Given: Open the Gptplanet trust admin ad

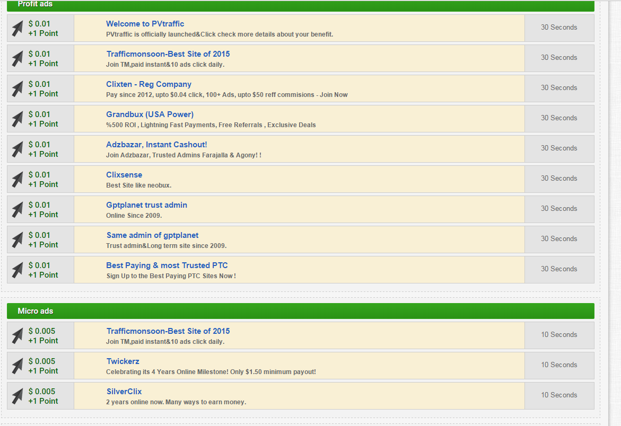Looking at the screenshot, I should (x=146, y=205).
